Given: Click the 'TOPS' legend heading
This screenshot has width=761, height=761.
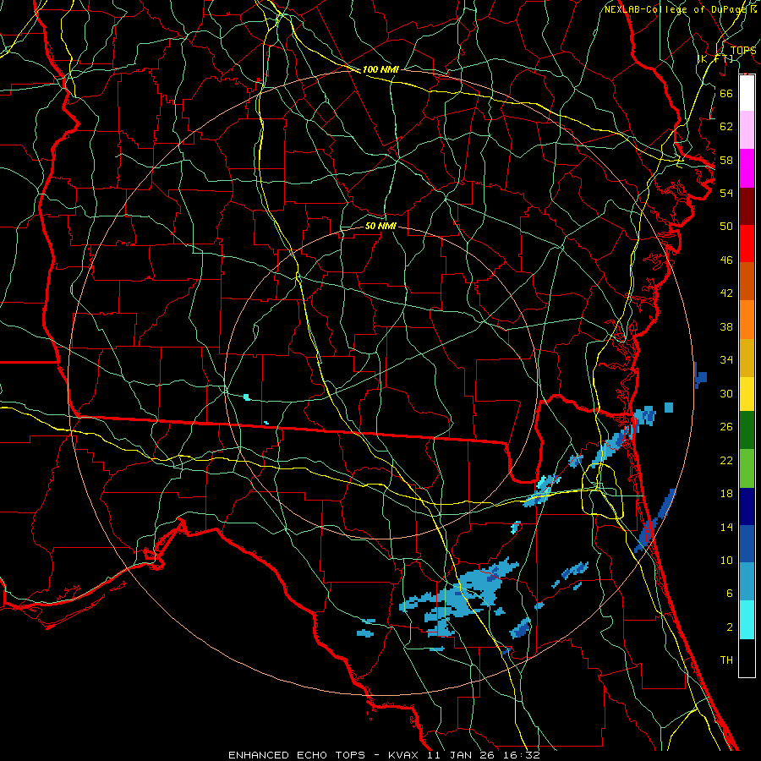Looking at the screenshot, I should coord(743,51).
